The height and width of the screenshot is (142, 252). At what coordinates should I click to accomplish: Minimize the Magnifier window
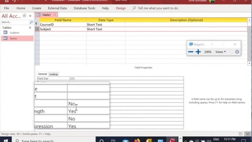click(212, 44)
